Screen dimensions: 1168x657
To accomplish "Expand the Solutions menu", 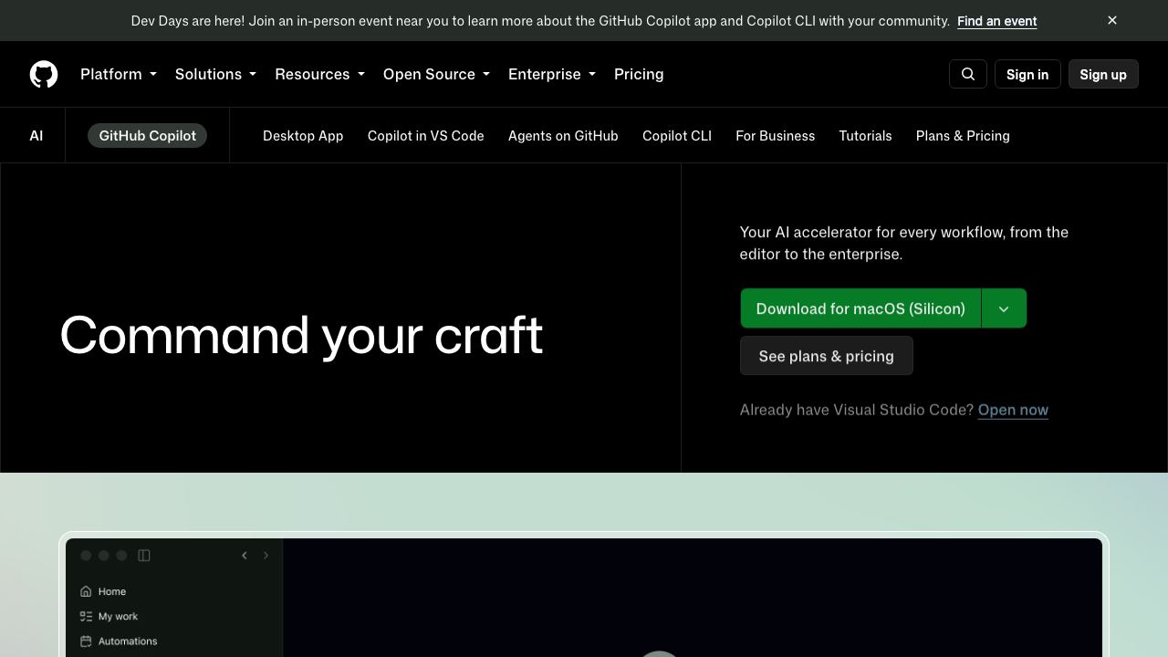I will (x=215, y=74).
